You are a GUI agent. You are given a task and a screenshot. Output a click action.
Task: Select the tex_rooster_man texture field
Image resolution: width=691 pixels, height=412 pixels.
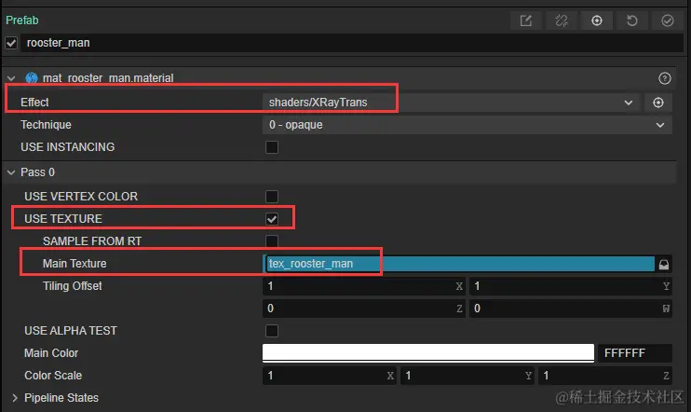click(x=459, y=264)
